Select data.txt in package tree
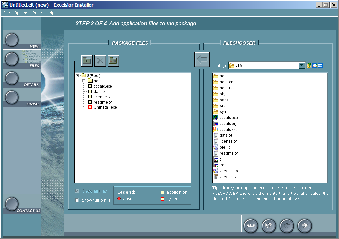This screenshot has height=239, width=339. [100, 91]
